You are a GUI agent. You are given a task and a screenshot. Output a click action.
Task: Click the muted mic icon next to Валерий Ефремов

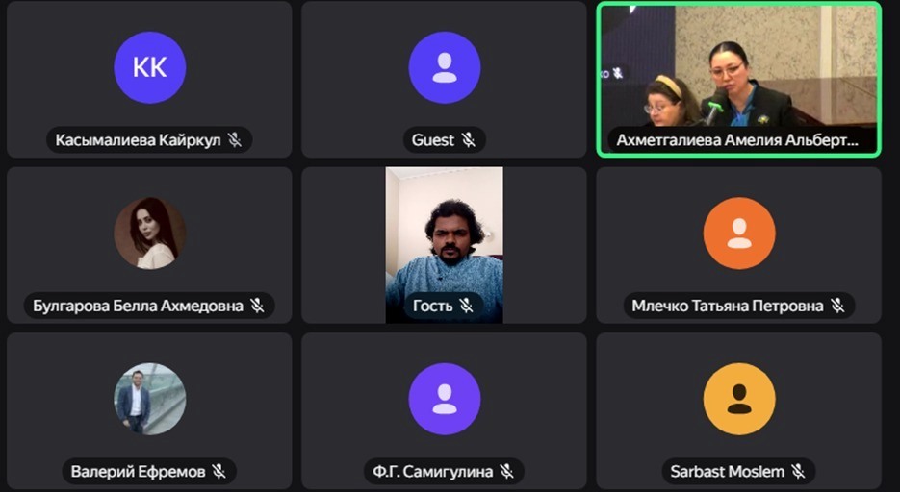[x=219, y=471]
